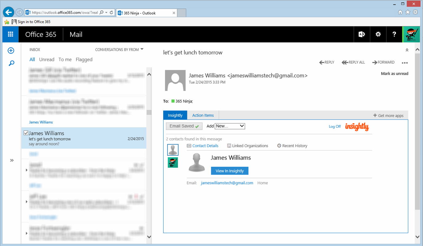
Task: Open Contact Details section
Action: coord(203,146)
